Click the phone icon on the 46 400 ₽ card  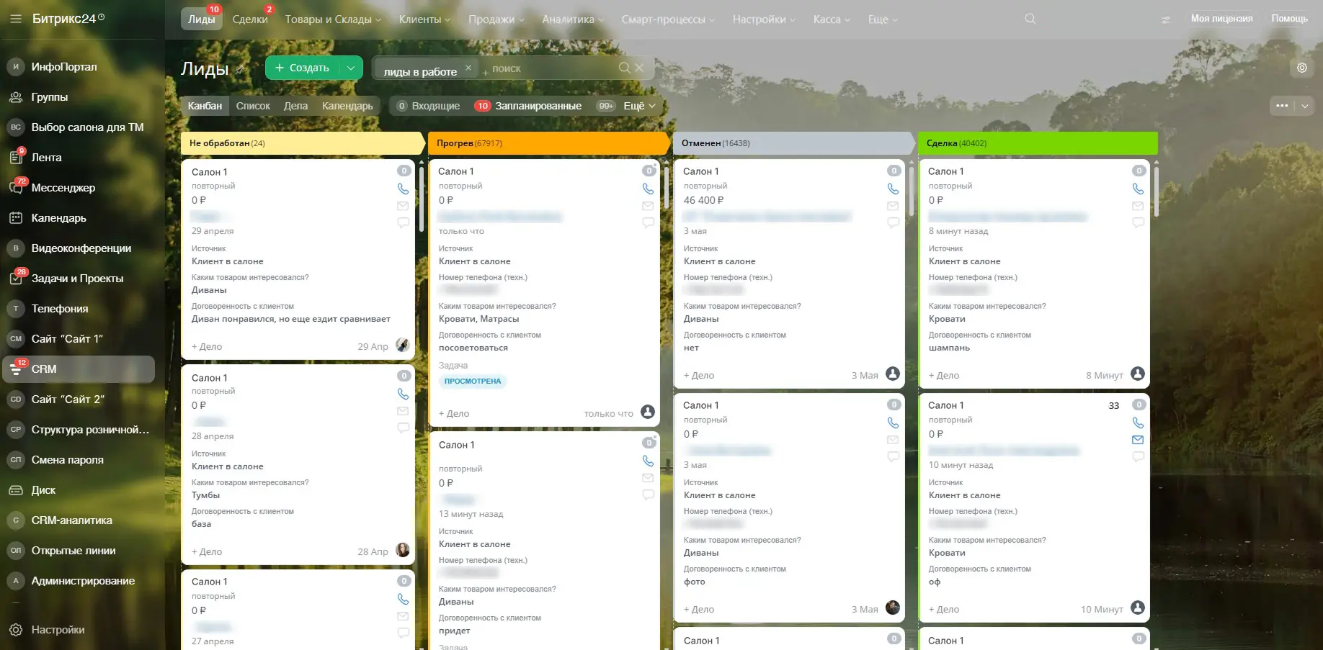pos(893,189)
